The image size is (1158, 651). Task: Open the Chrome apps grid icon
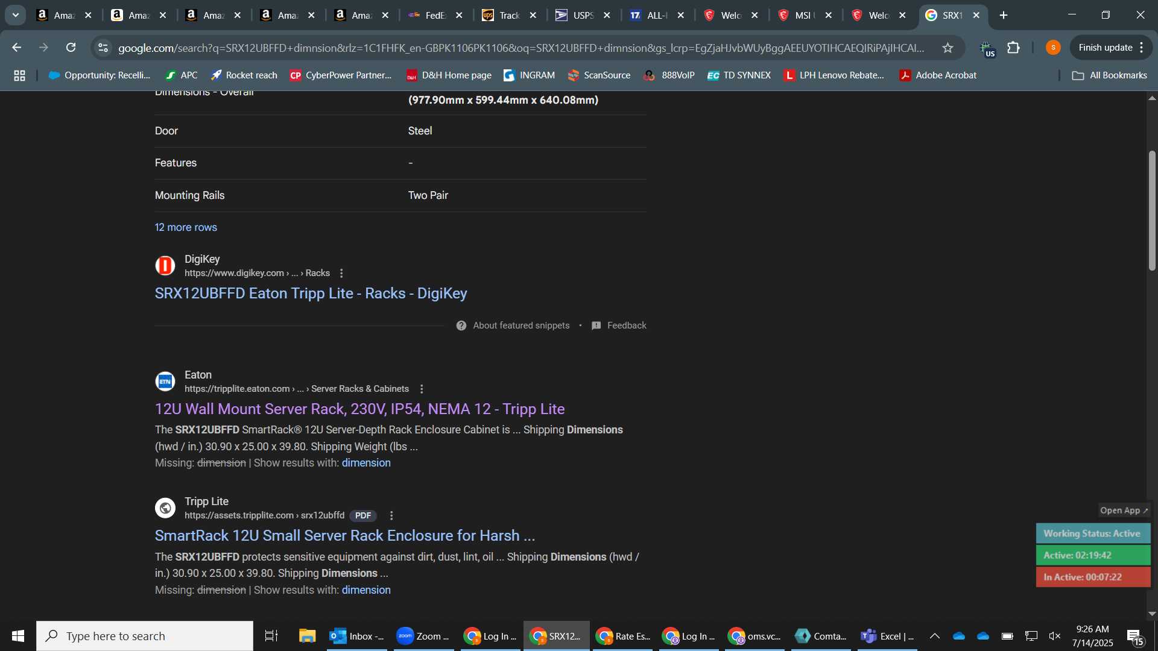tap(19, 75)
